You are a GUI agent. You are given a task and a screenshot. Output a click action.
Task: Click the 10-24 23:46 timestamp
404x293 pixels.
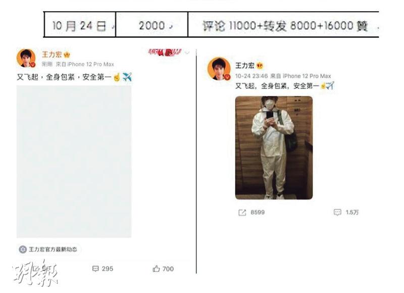[251, 76]
